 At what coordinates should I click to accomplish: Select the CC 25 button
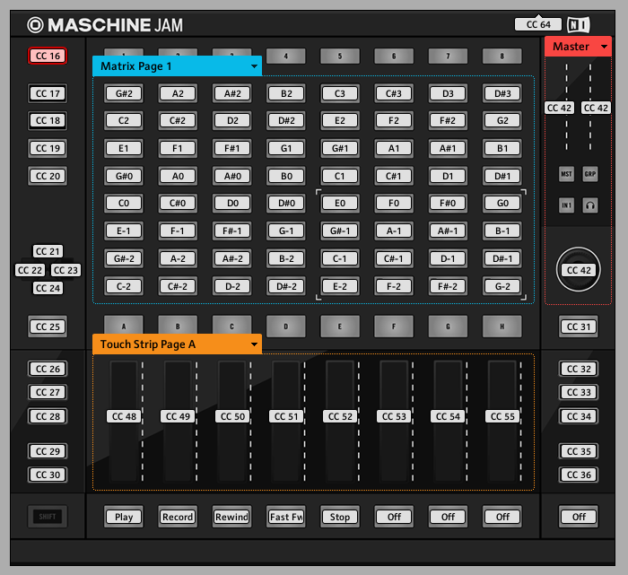[x=48, y=327]
